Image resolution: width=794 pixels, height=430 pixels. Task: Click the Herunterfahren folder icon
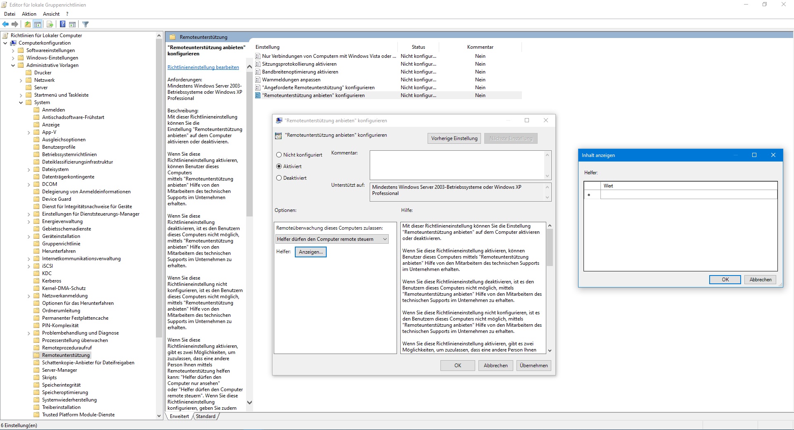tap(37, 251)
